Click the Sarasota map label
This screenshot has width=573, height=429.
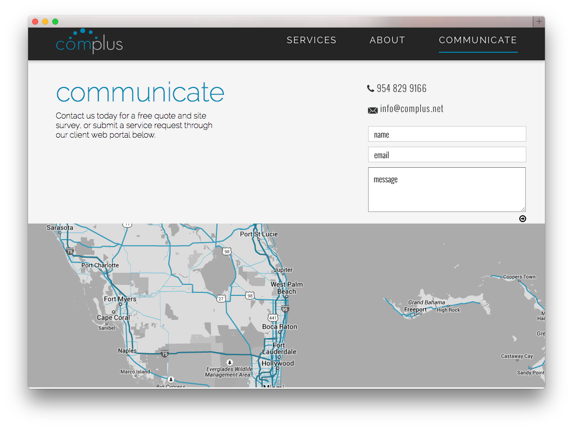[x=60, y=228]
